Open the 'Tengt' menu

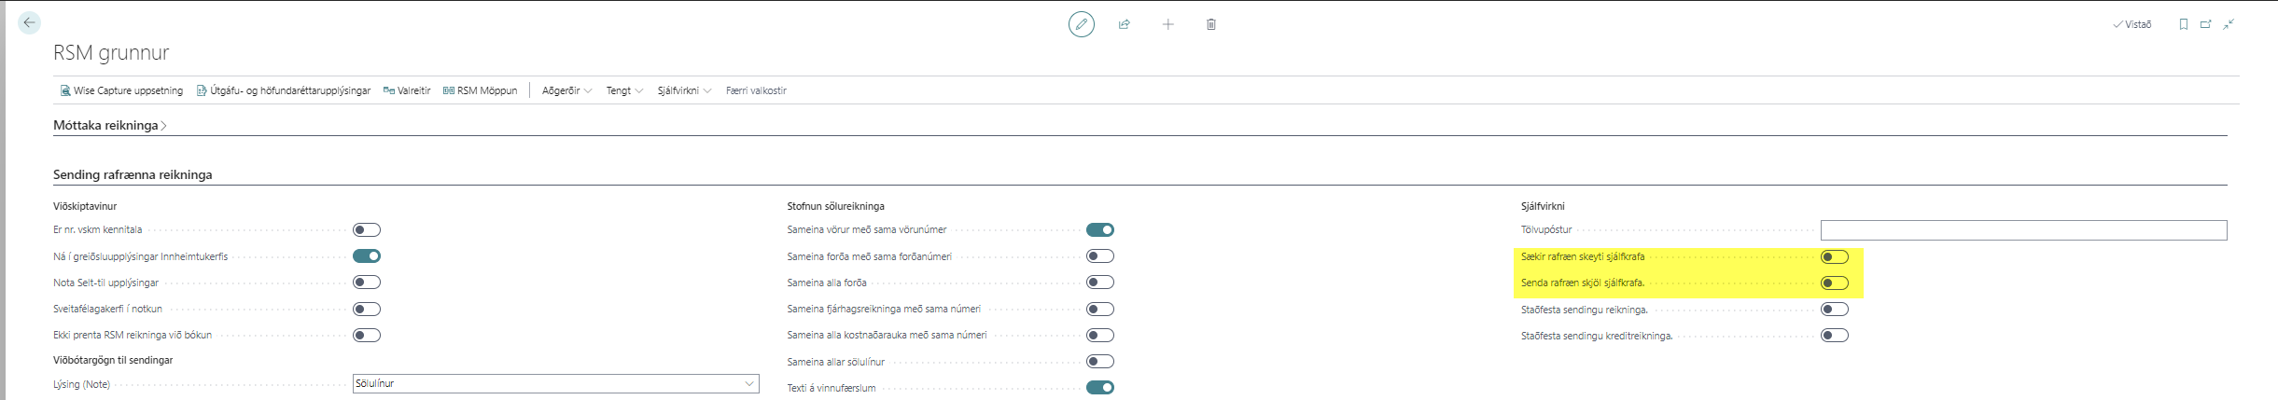click(x=624, y=90)
